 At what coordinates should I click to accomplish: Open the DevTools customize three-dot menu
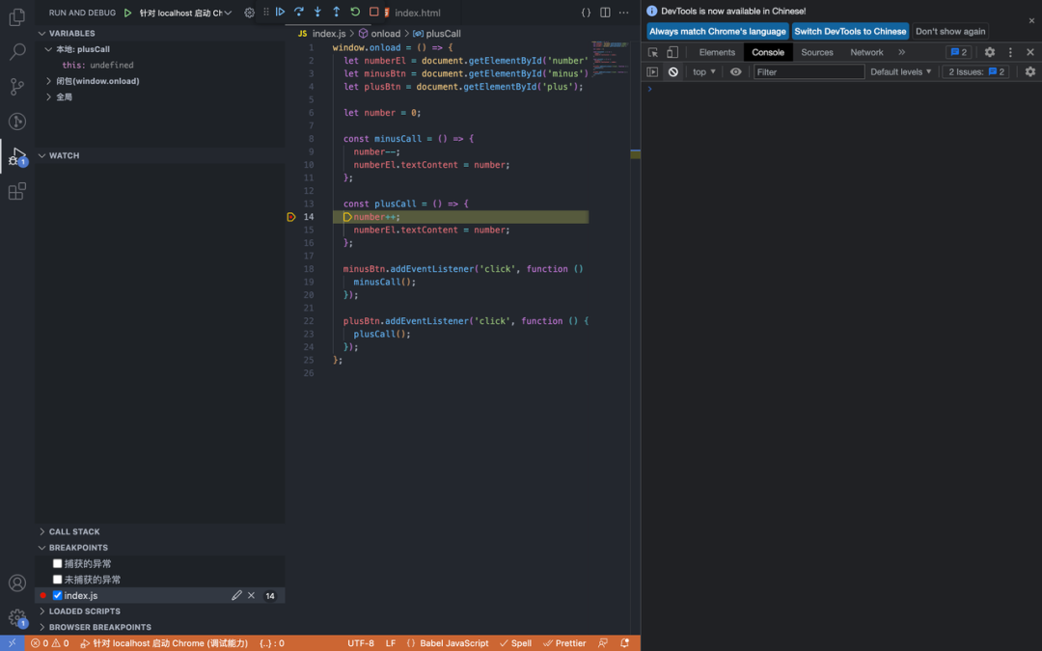tap(1010, 52)
